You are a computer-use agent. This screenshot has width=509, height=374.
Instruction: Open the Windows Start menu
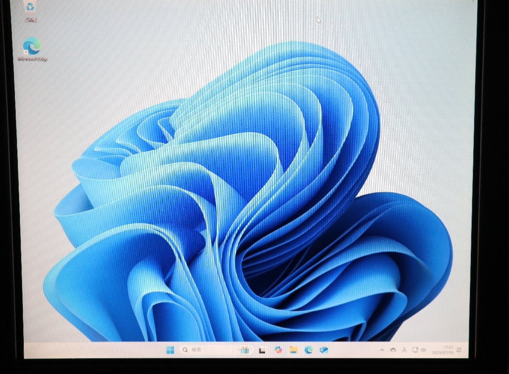click(x=170, y=350)
